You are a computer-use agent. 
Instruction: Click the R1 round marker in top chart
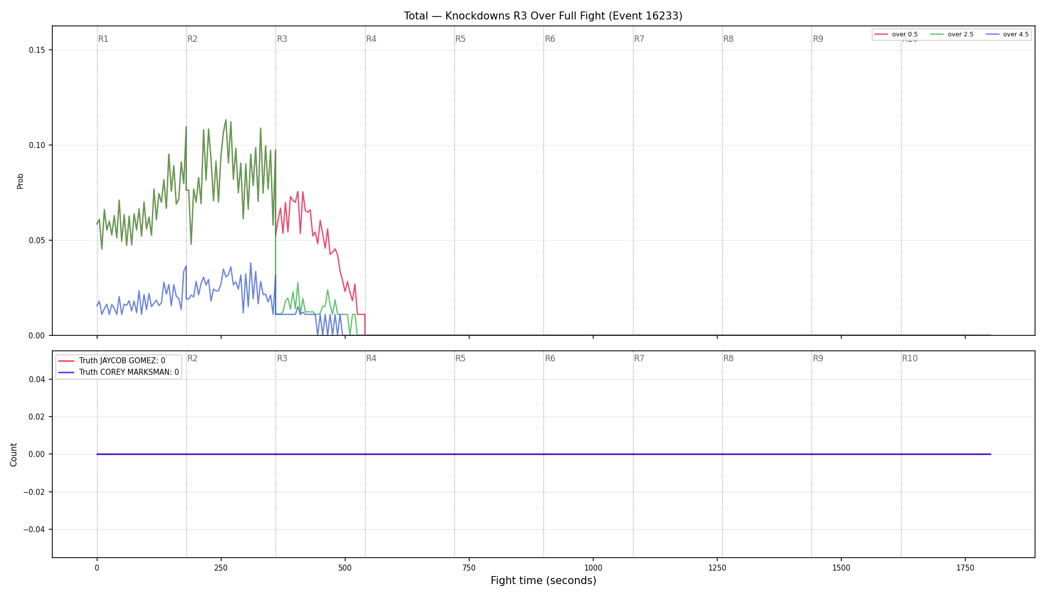point(103,39)
